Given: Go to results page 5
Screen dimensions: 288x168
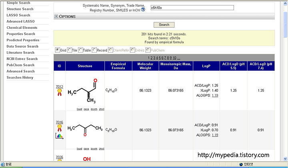Looking at the screenshot, I should point(160,58).
